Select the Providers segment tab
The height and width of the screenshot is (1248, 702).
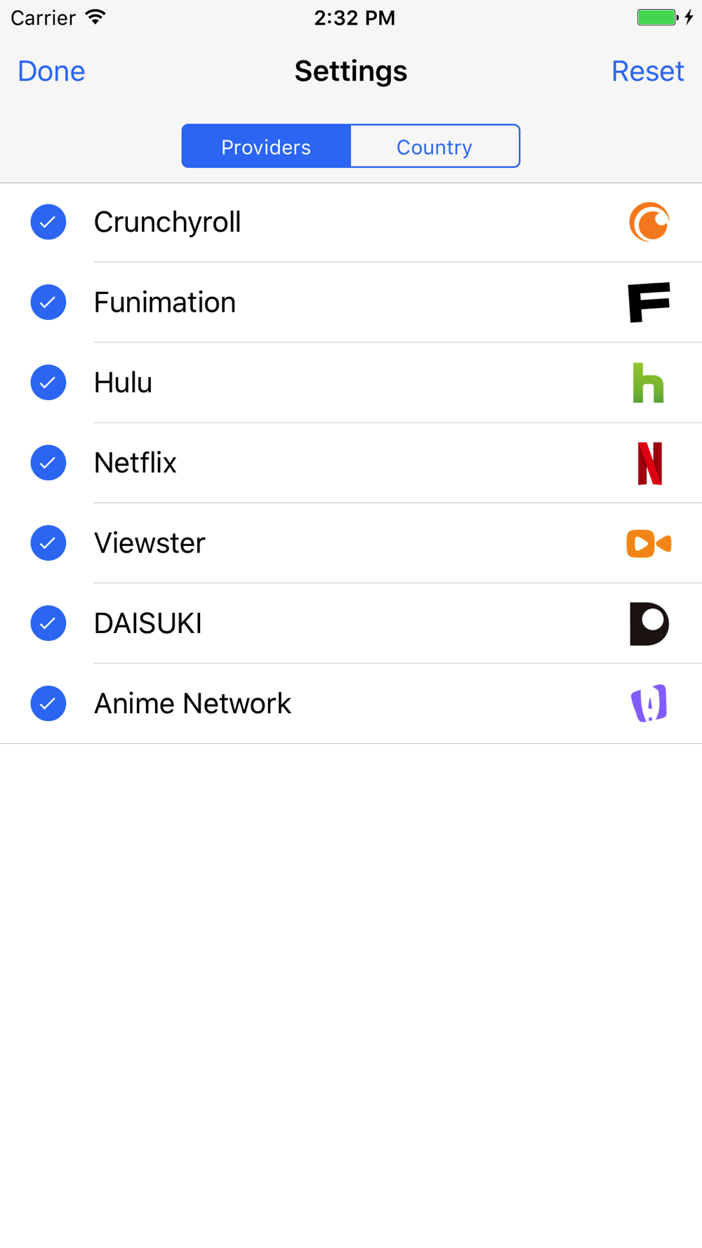tap(266, 147)
